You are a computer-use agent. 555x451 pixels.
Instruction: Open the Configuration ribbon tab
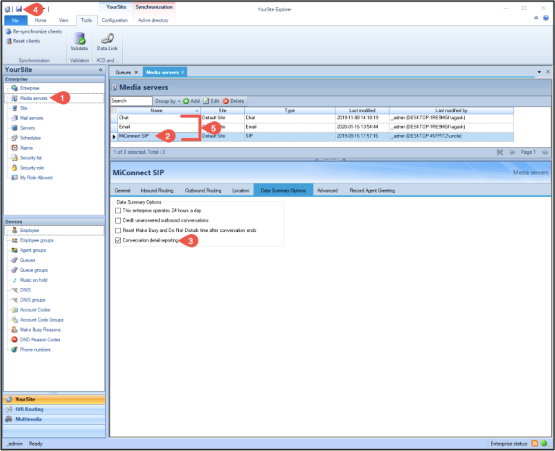(114, 20)
